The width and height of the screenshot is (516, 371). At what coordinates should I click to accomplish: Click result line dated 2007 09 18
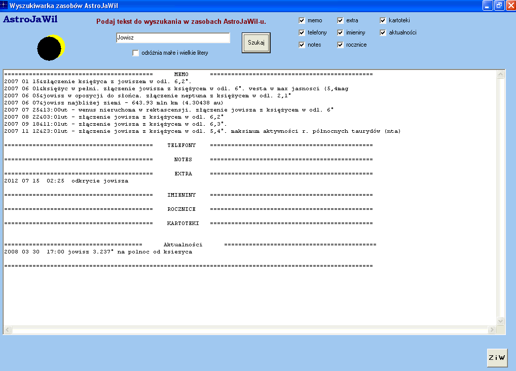[116, 124]
